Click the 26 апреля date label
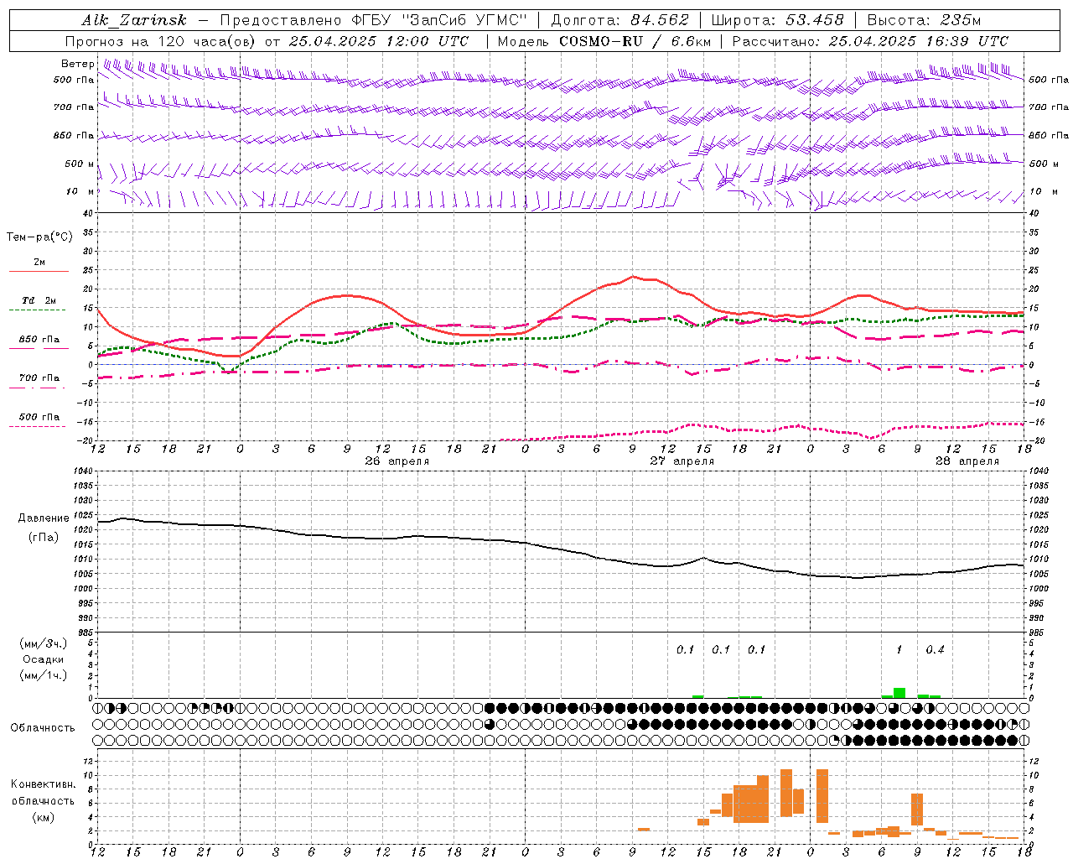The image size is (1073, 859). 397,461
